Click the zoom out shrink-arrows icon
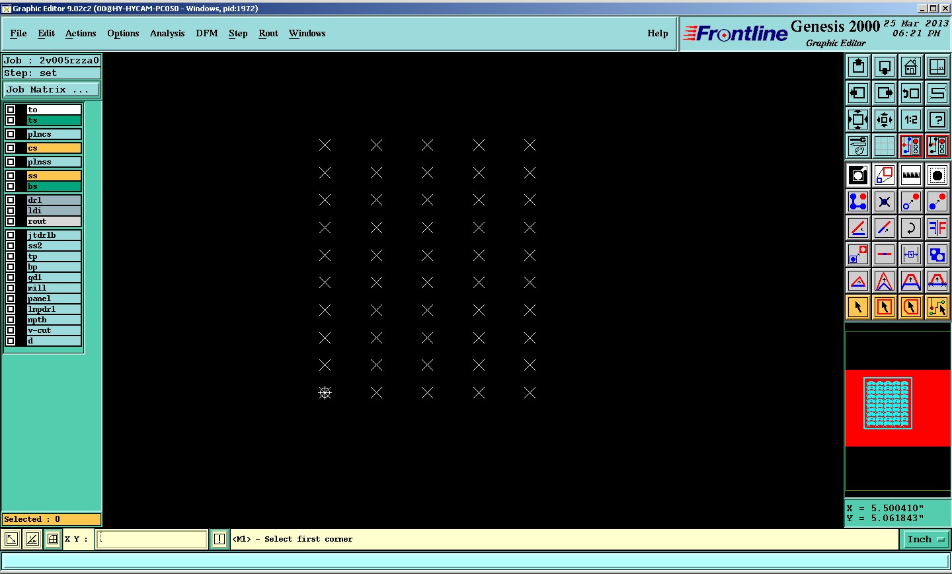Viewport: 952px width, 574px height. [x=885, y=120]
